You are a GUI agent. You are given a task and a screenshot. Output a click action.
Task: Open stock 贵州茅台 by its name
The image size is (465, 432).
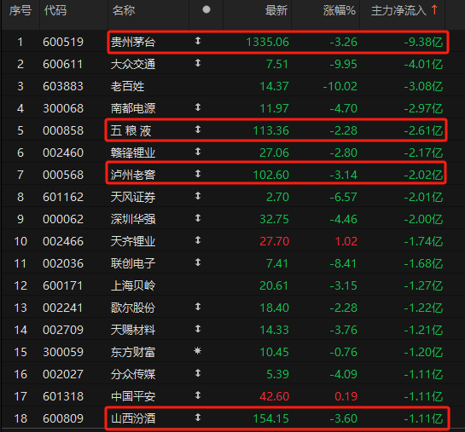click(x=133, y=42)
